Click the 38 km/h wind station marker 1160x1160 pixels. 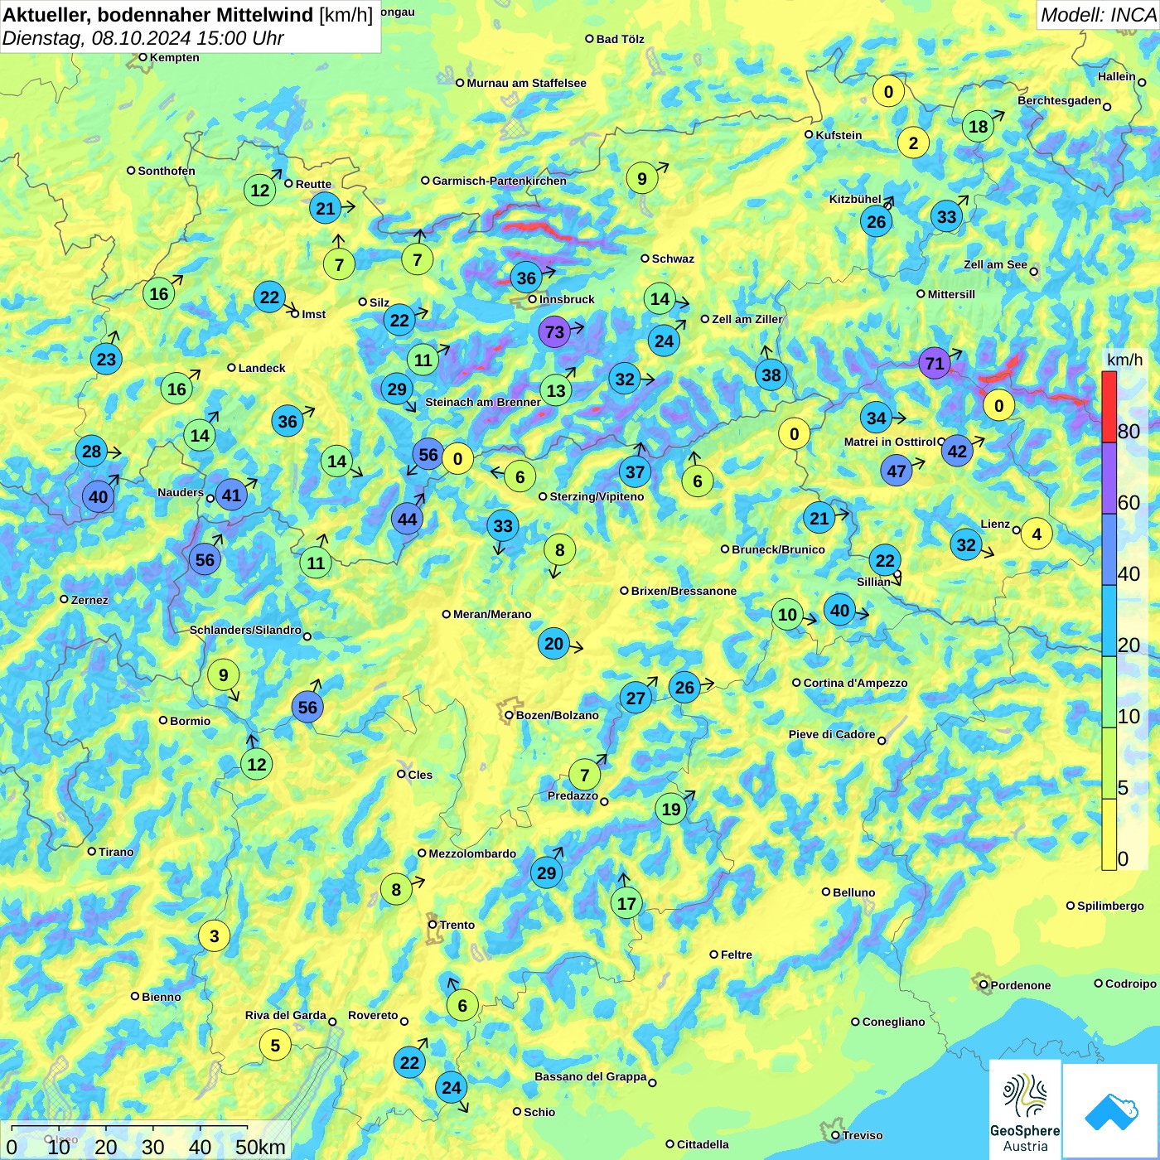[771, 375]
